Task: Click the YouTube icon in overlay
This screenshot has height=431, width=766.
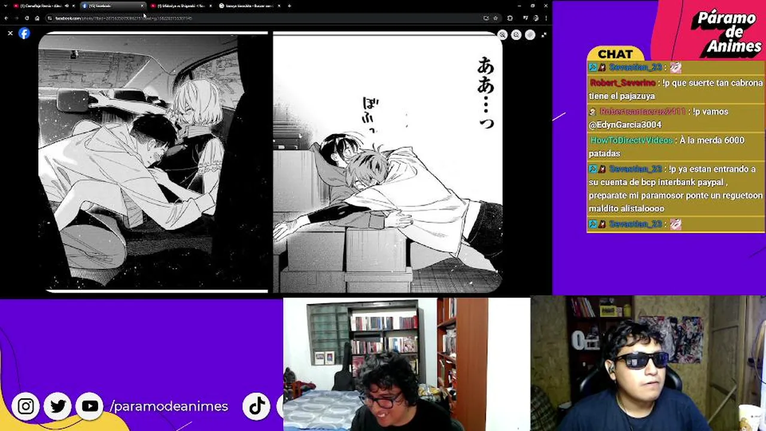Action: pos(90,406)
